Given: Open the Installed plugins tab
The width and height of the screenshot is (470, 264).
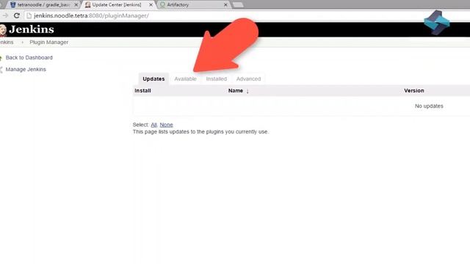Looking at the screenshot, I should pos(216,79).
